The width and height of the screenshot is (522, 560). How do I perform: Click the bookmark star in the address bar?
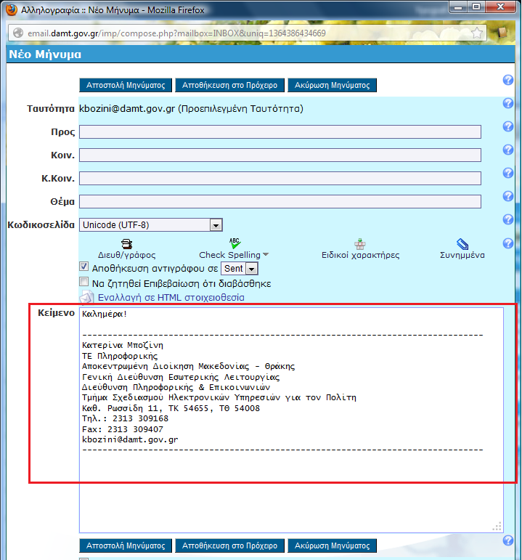click(477, 33)
